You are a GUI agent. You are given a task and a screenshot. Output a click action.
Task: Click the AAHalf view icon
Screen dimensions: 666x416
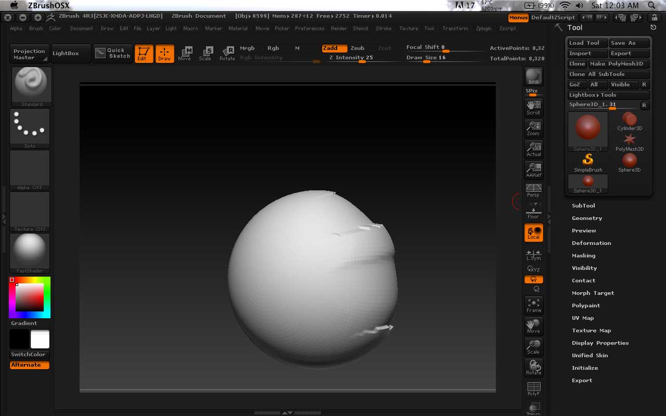[x=533, y=170]
